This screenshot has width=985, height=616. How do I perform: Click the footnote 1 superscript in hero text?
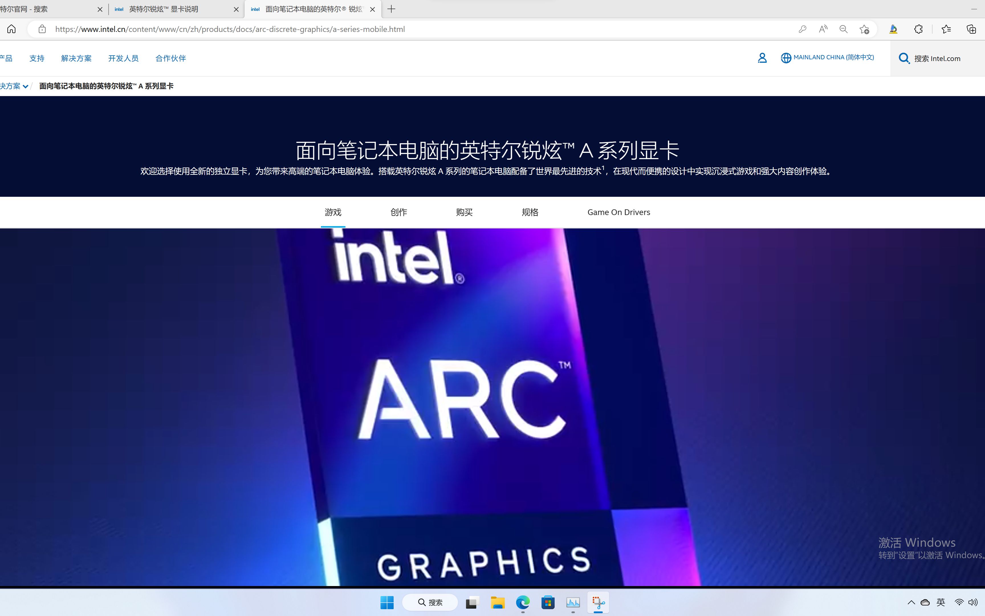click(x=603, y=167)
